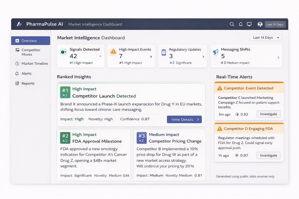Expand the Regulatory Updates card chevron
299x199 pixels.
pyautogui.click(x=203, y=57)
